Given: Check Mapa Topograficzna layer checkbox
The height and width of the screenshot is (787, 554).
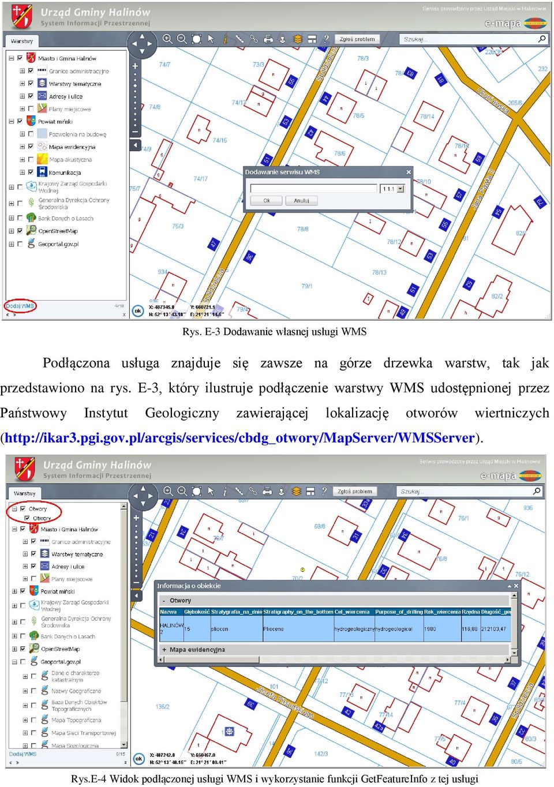Looking at the screenshot, I should [x=34, y=719].
